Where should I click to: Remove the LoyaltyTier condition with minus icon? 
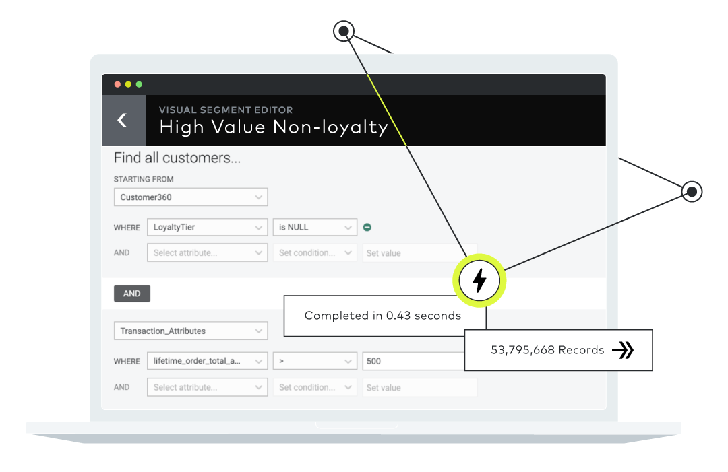coord(367,228)
